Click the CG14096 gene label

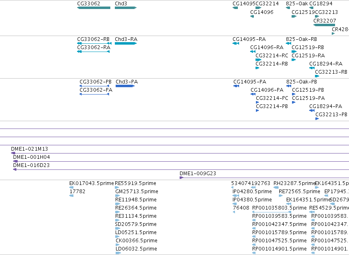coord(262,12)
